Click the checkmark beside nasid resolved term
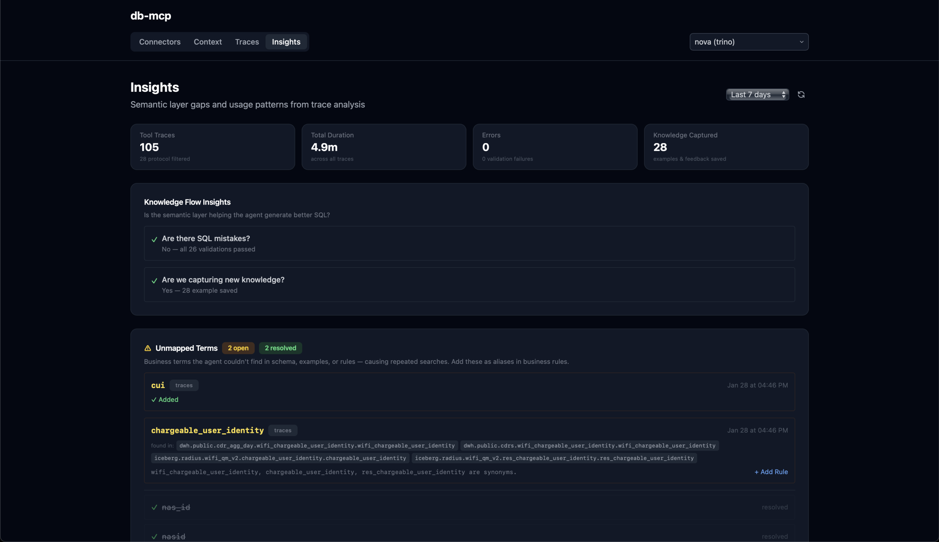939x542 pixels. [x=154, y=536]
